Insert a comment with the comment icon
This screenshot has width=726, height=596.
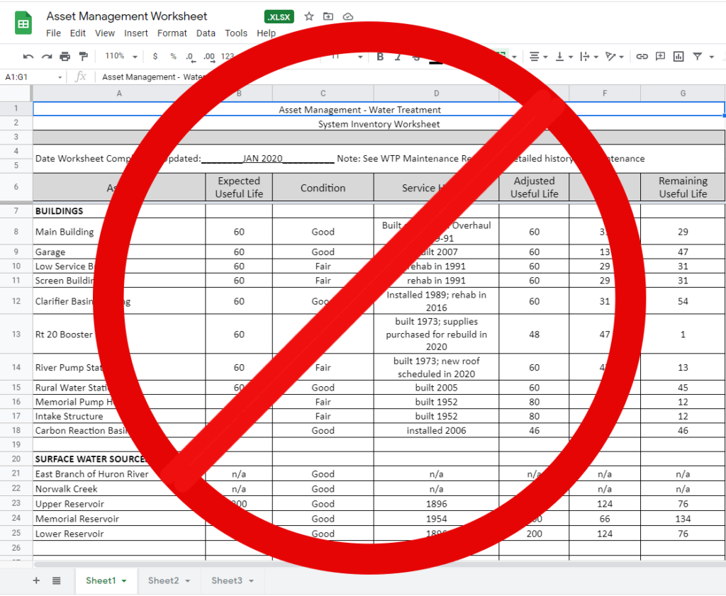[x=660, y=55]
